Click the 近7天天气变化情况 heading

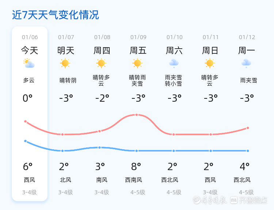56,15
